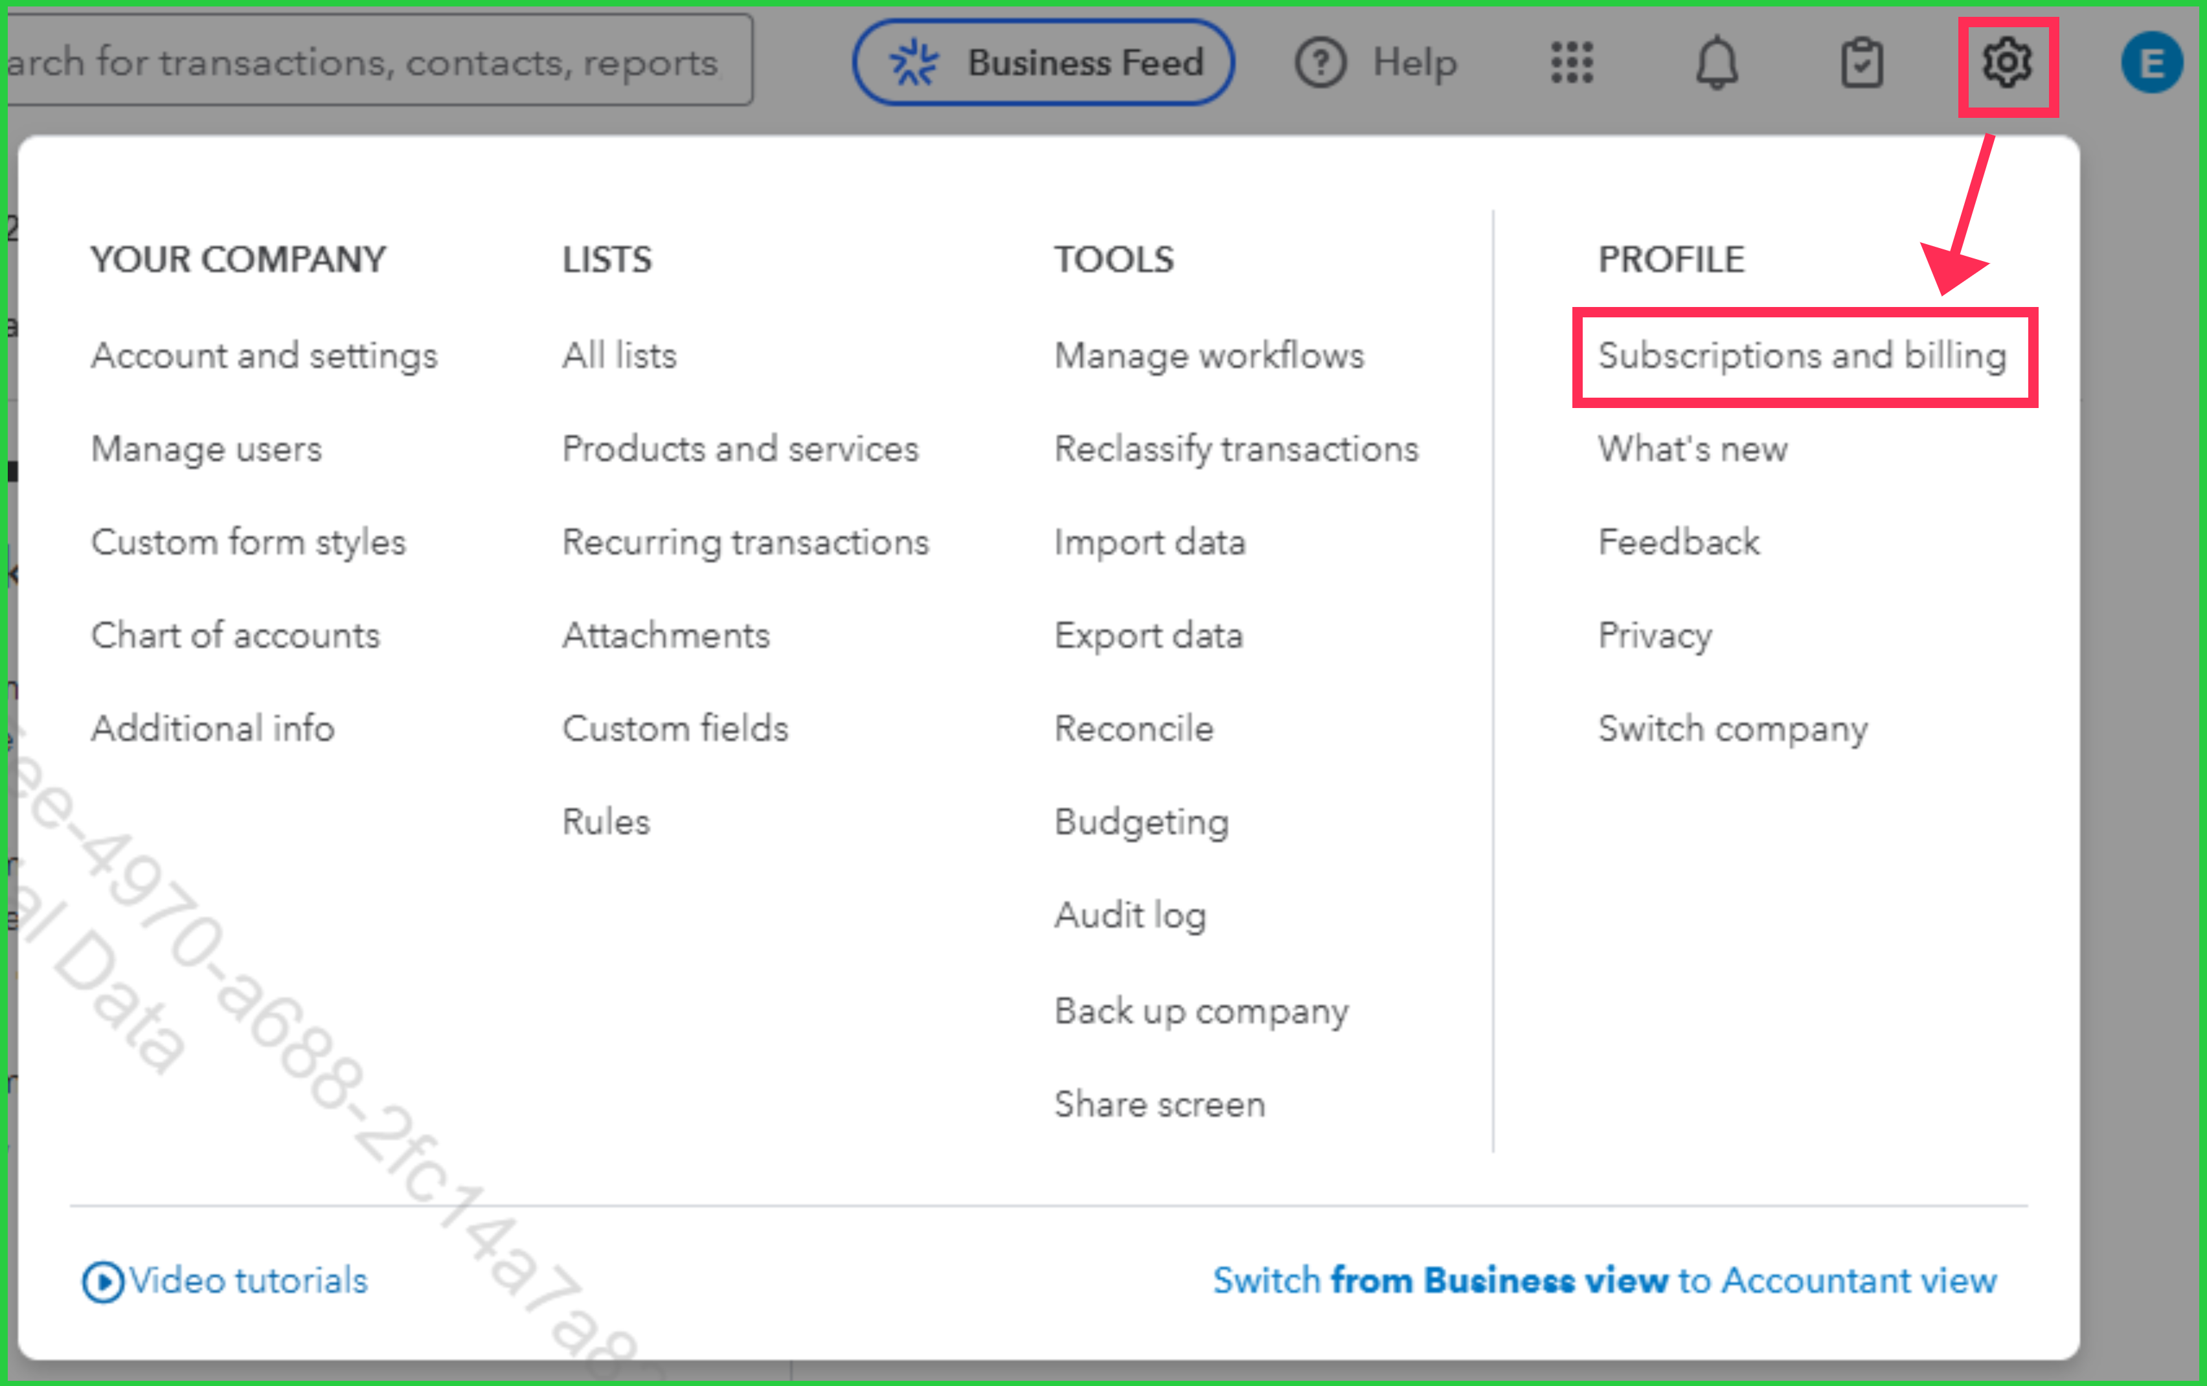
Task: Open the Audit log
Action: tap(1130, 915)
